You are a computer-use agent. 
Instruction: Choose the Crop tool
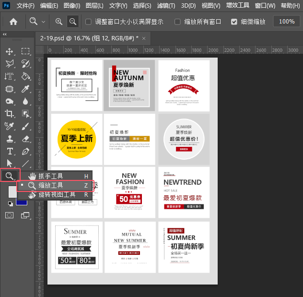point(9,114)
